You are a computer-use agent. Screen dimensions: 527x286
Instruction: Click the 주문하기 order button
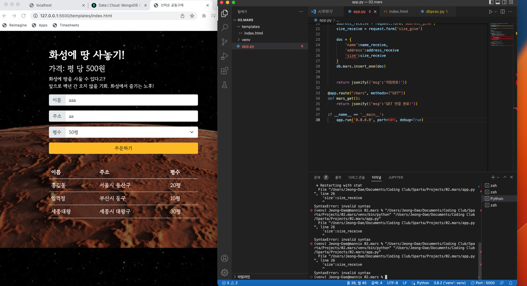[x=123, y=148]
